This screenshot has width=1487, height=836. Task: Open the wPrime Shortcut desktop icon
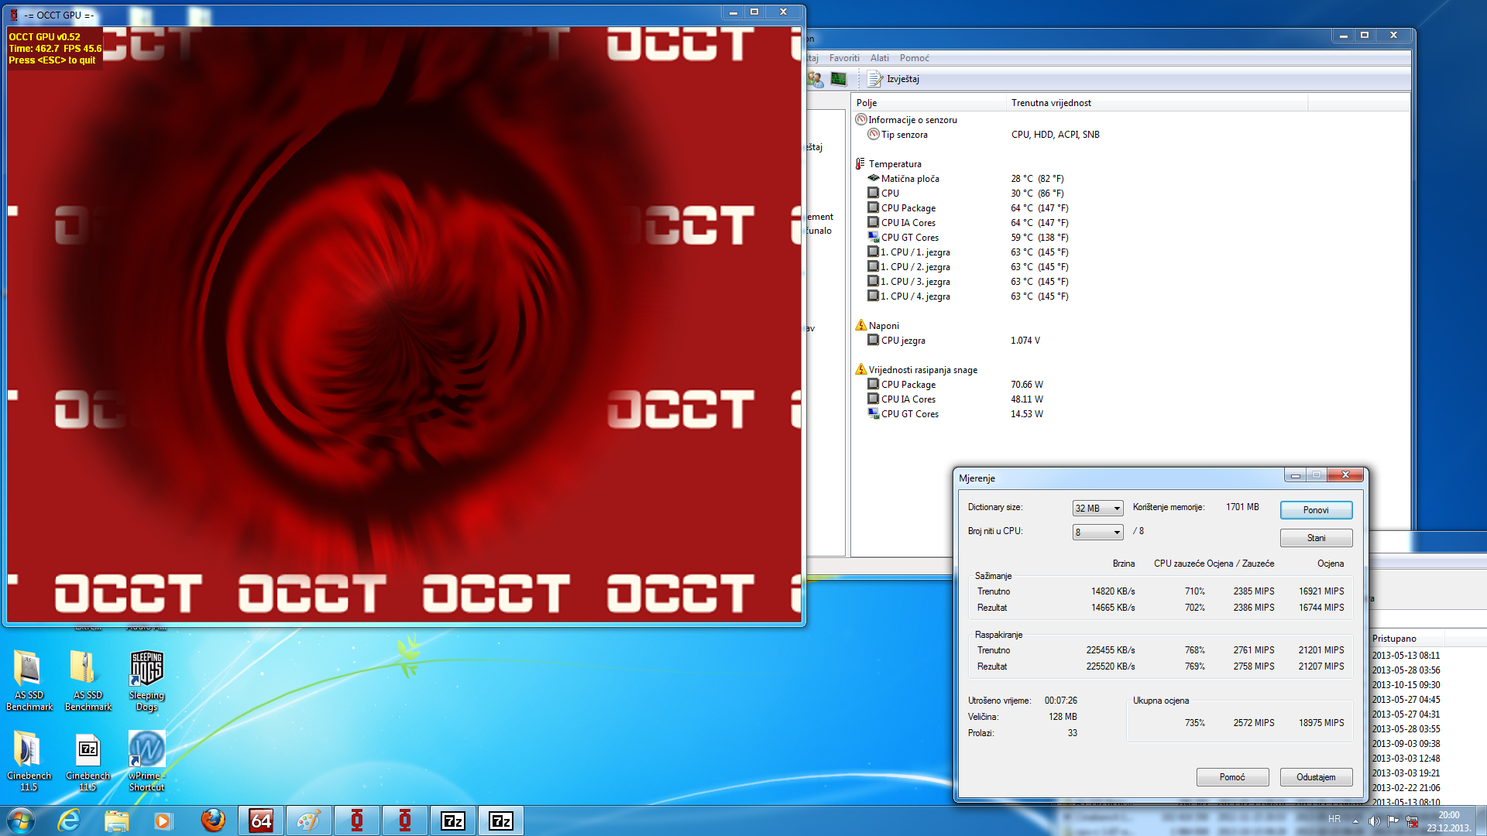pyautogui.click(x=146, y=762)
